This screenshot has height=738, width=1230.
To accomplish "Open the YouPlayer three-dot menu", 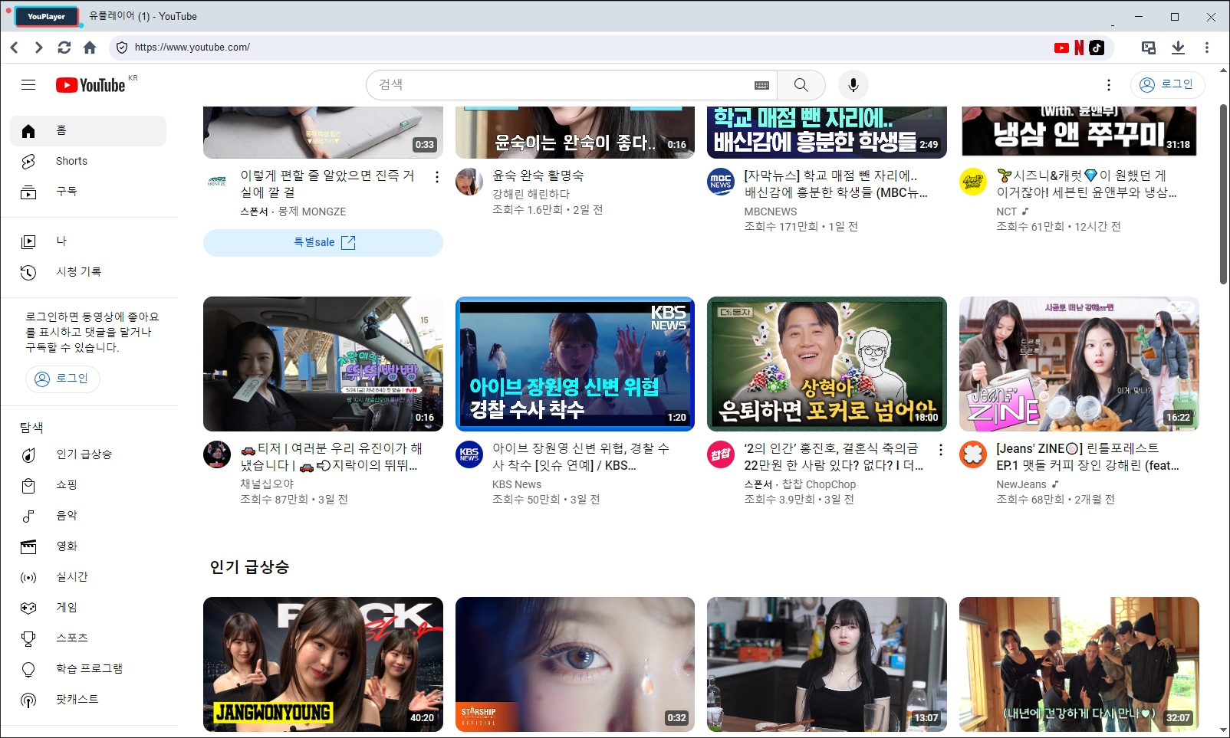I will tap(1206, 48).
